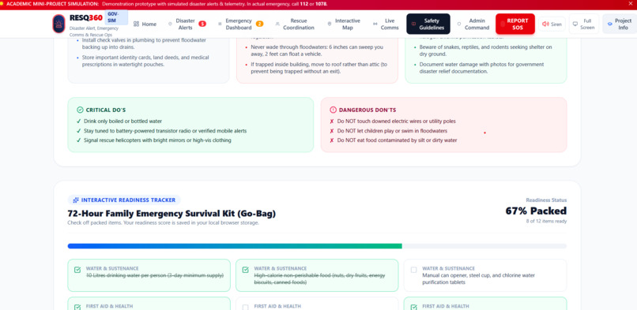Viewport: 637px width, 310px height.
Task: Toggle Full Screen monitor icon
Action: pyautogui.click(x=575, y=24)
